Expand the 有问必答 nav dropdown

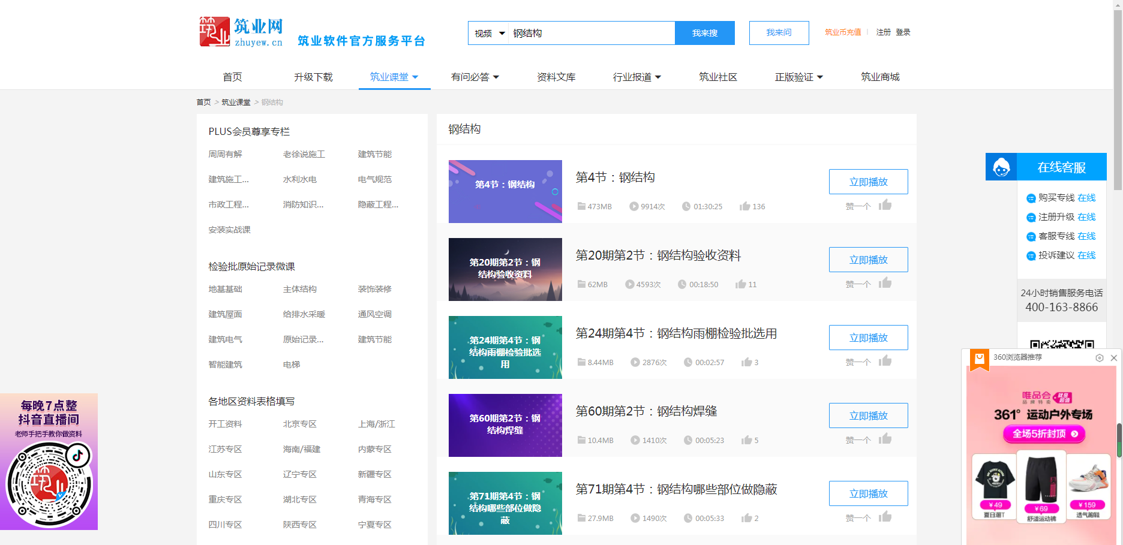496,77
